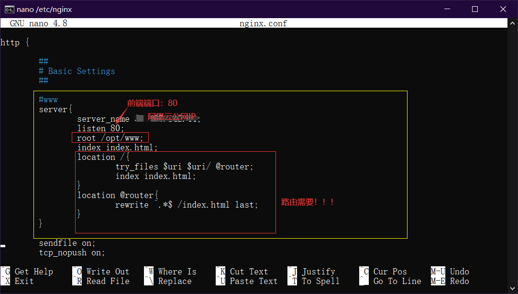Click the Exit shortcut label
Viewport: 518px width, 294px height.
(24, 281)
